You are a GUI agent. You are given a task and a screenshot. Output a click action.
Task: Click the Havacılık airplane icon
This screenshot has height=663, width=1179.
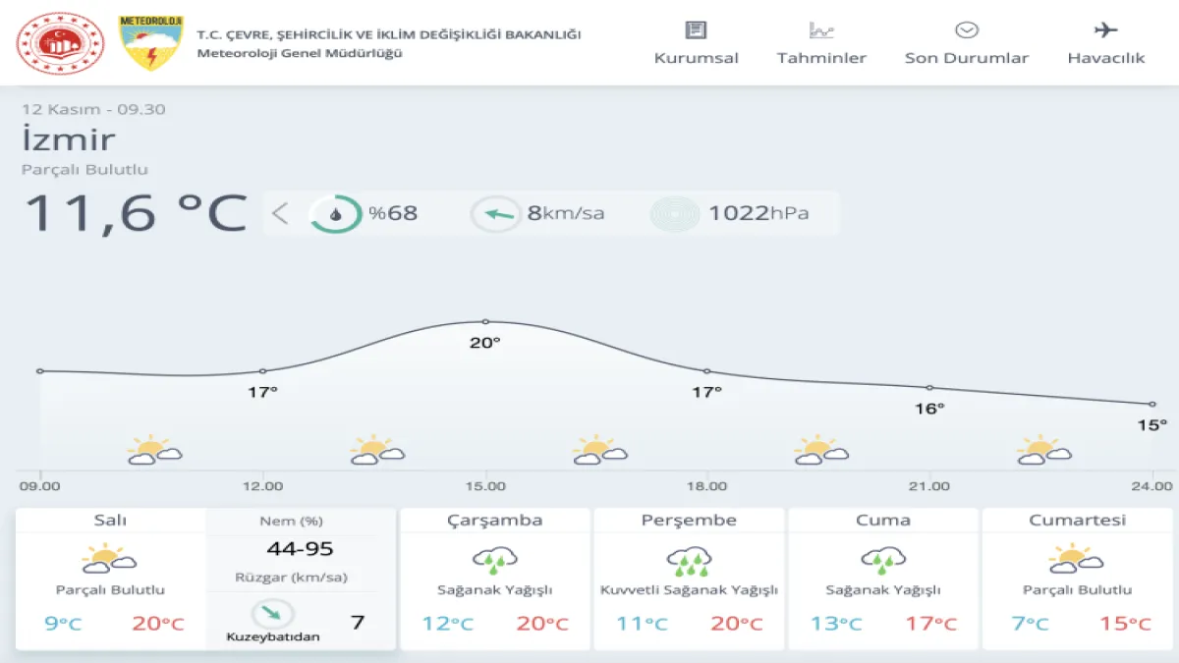click(x=1105, y=30)
